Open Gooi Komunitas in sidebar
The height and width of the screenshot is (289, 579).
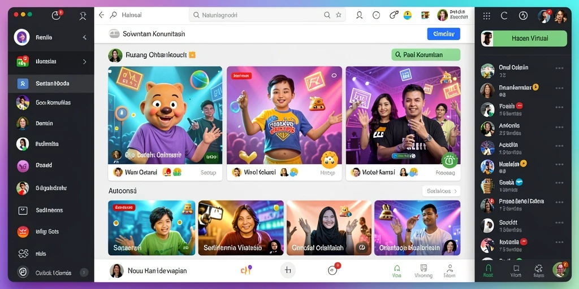(x=51, y=103)
